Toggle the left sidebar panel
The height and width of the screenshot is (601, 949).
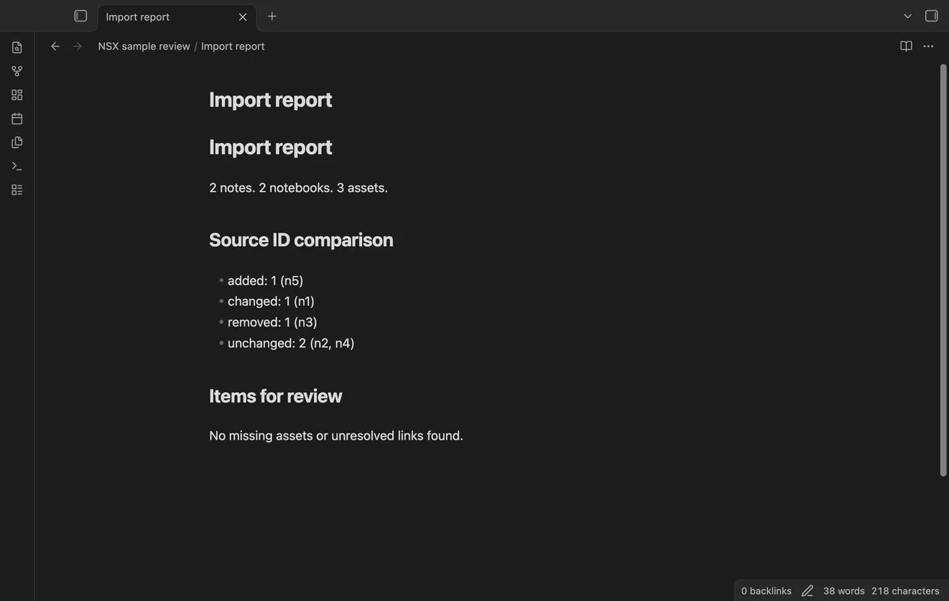tap(81, 16)
